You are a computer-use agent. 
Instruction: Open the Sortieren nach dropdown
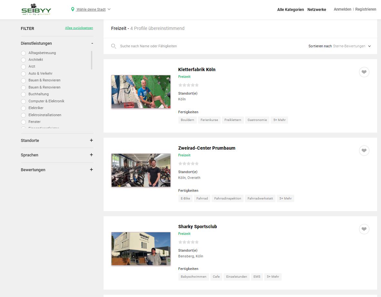tap(339, 46)
